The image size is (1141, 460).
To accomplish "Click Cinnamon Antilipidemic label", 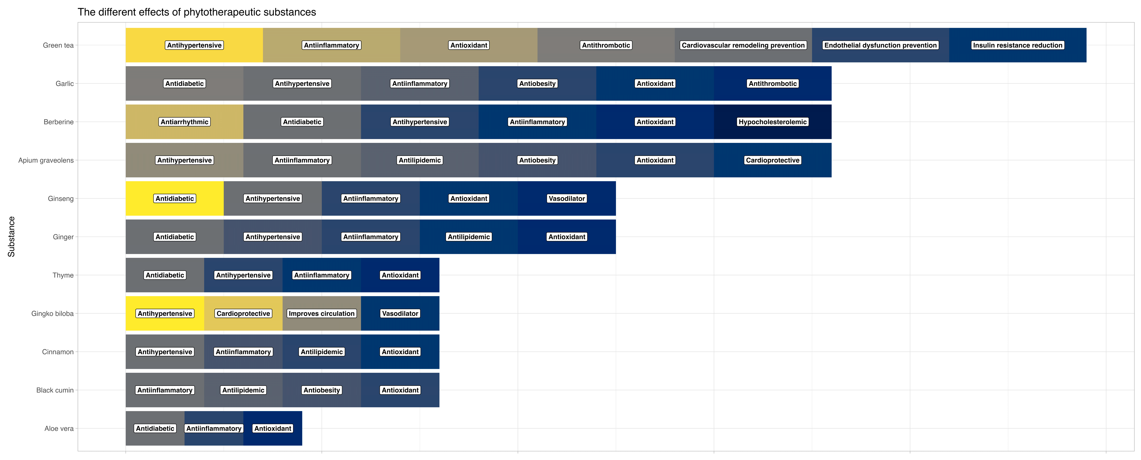I will (x=322, y=352).
